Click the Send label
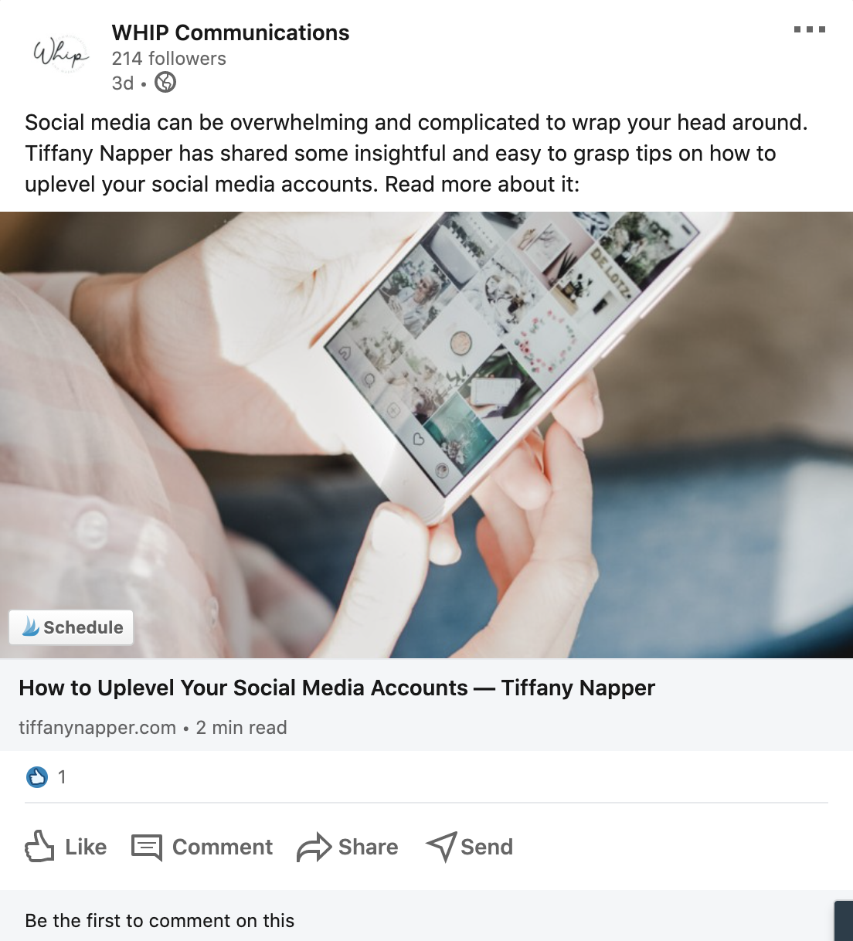This screenshot has height=941, width=853. coord(487,847)
